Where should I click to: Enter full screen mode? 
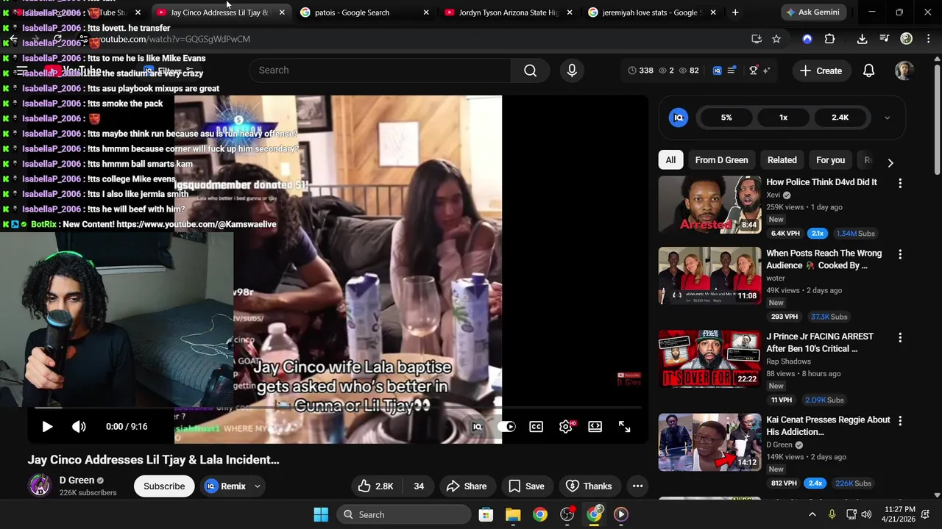[x=624, y=427]
